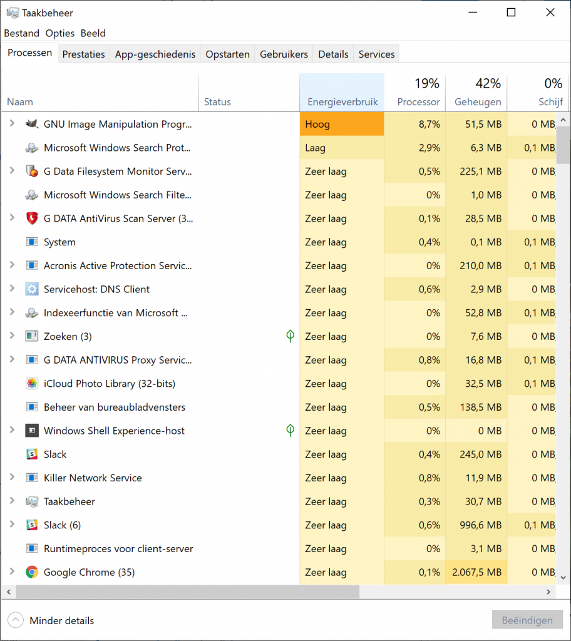Screen dimensions: 571x641
Task: Click the right arrow of the horizontal scrollbar
Action: 548,592
